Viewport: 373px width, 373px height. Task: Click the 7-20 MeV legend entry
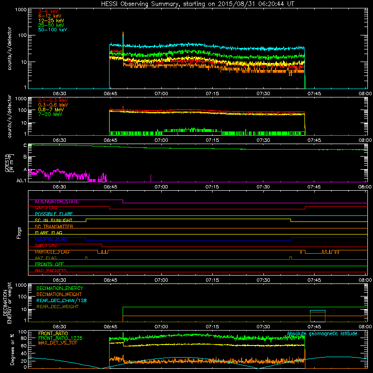pyautogui.click(x=50, y=114)
